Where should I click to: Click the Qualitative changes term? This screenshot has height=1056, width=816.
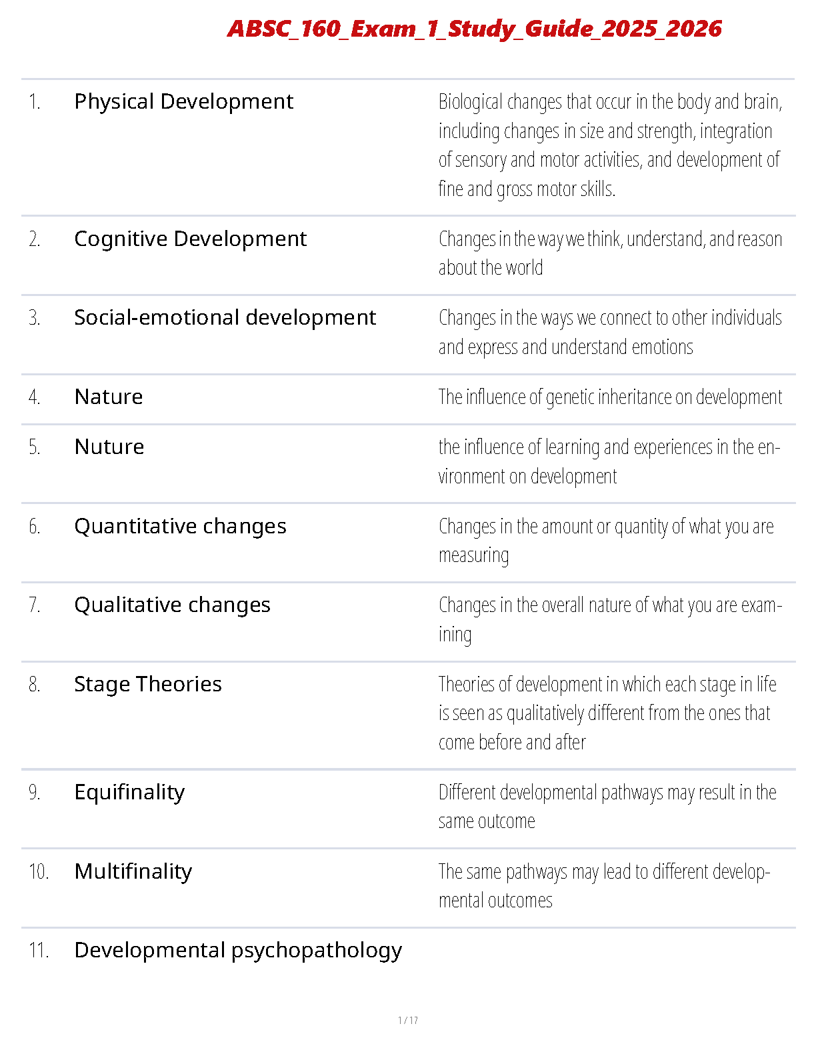172,605
